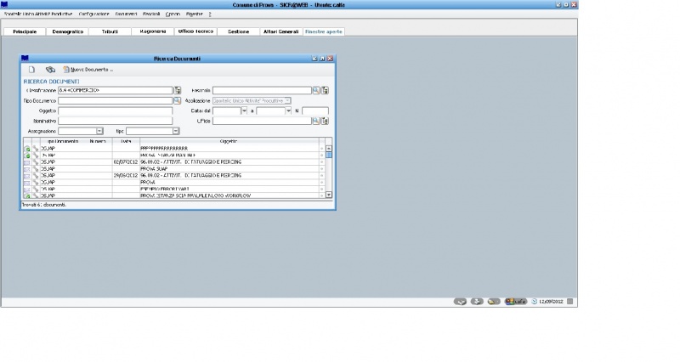Open the Finestre menu

(195, 14)
